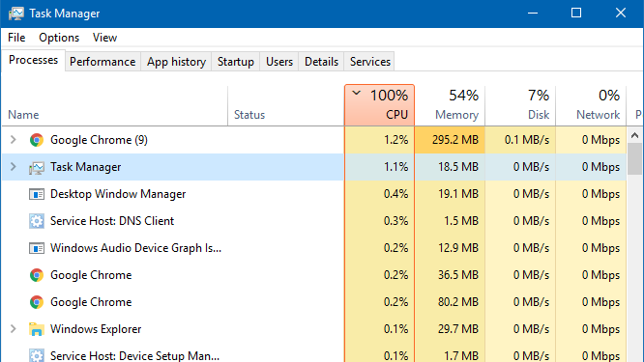This screenshot has height=362, width=644.
Task: Open the View menu
Action: click(x=104, y=38)
